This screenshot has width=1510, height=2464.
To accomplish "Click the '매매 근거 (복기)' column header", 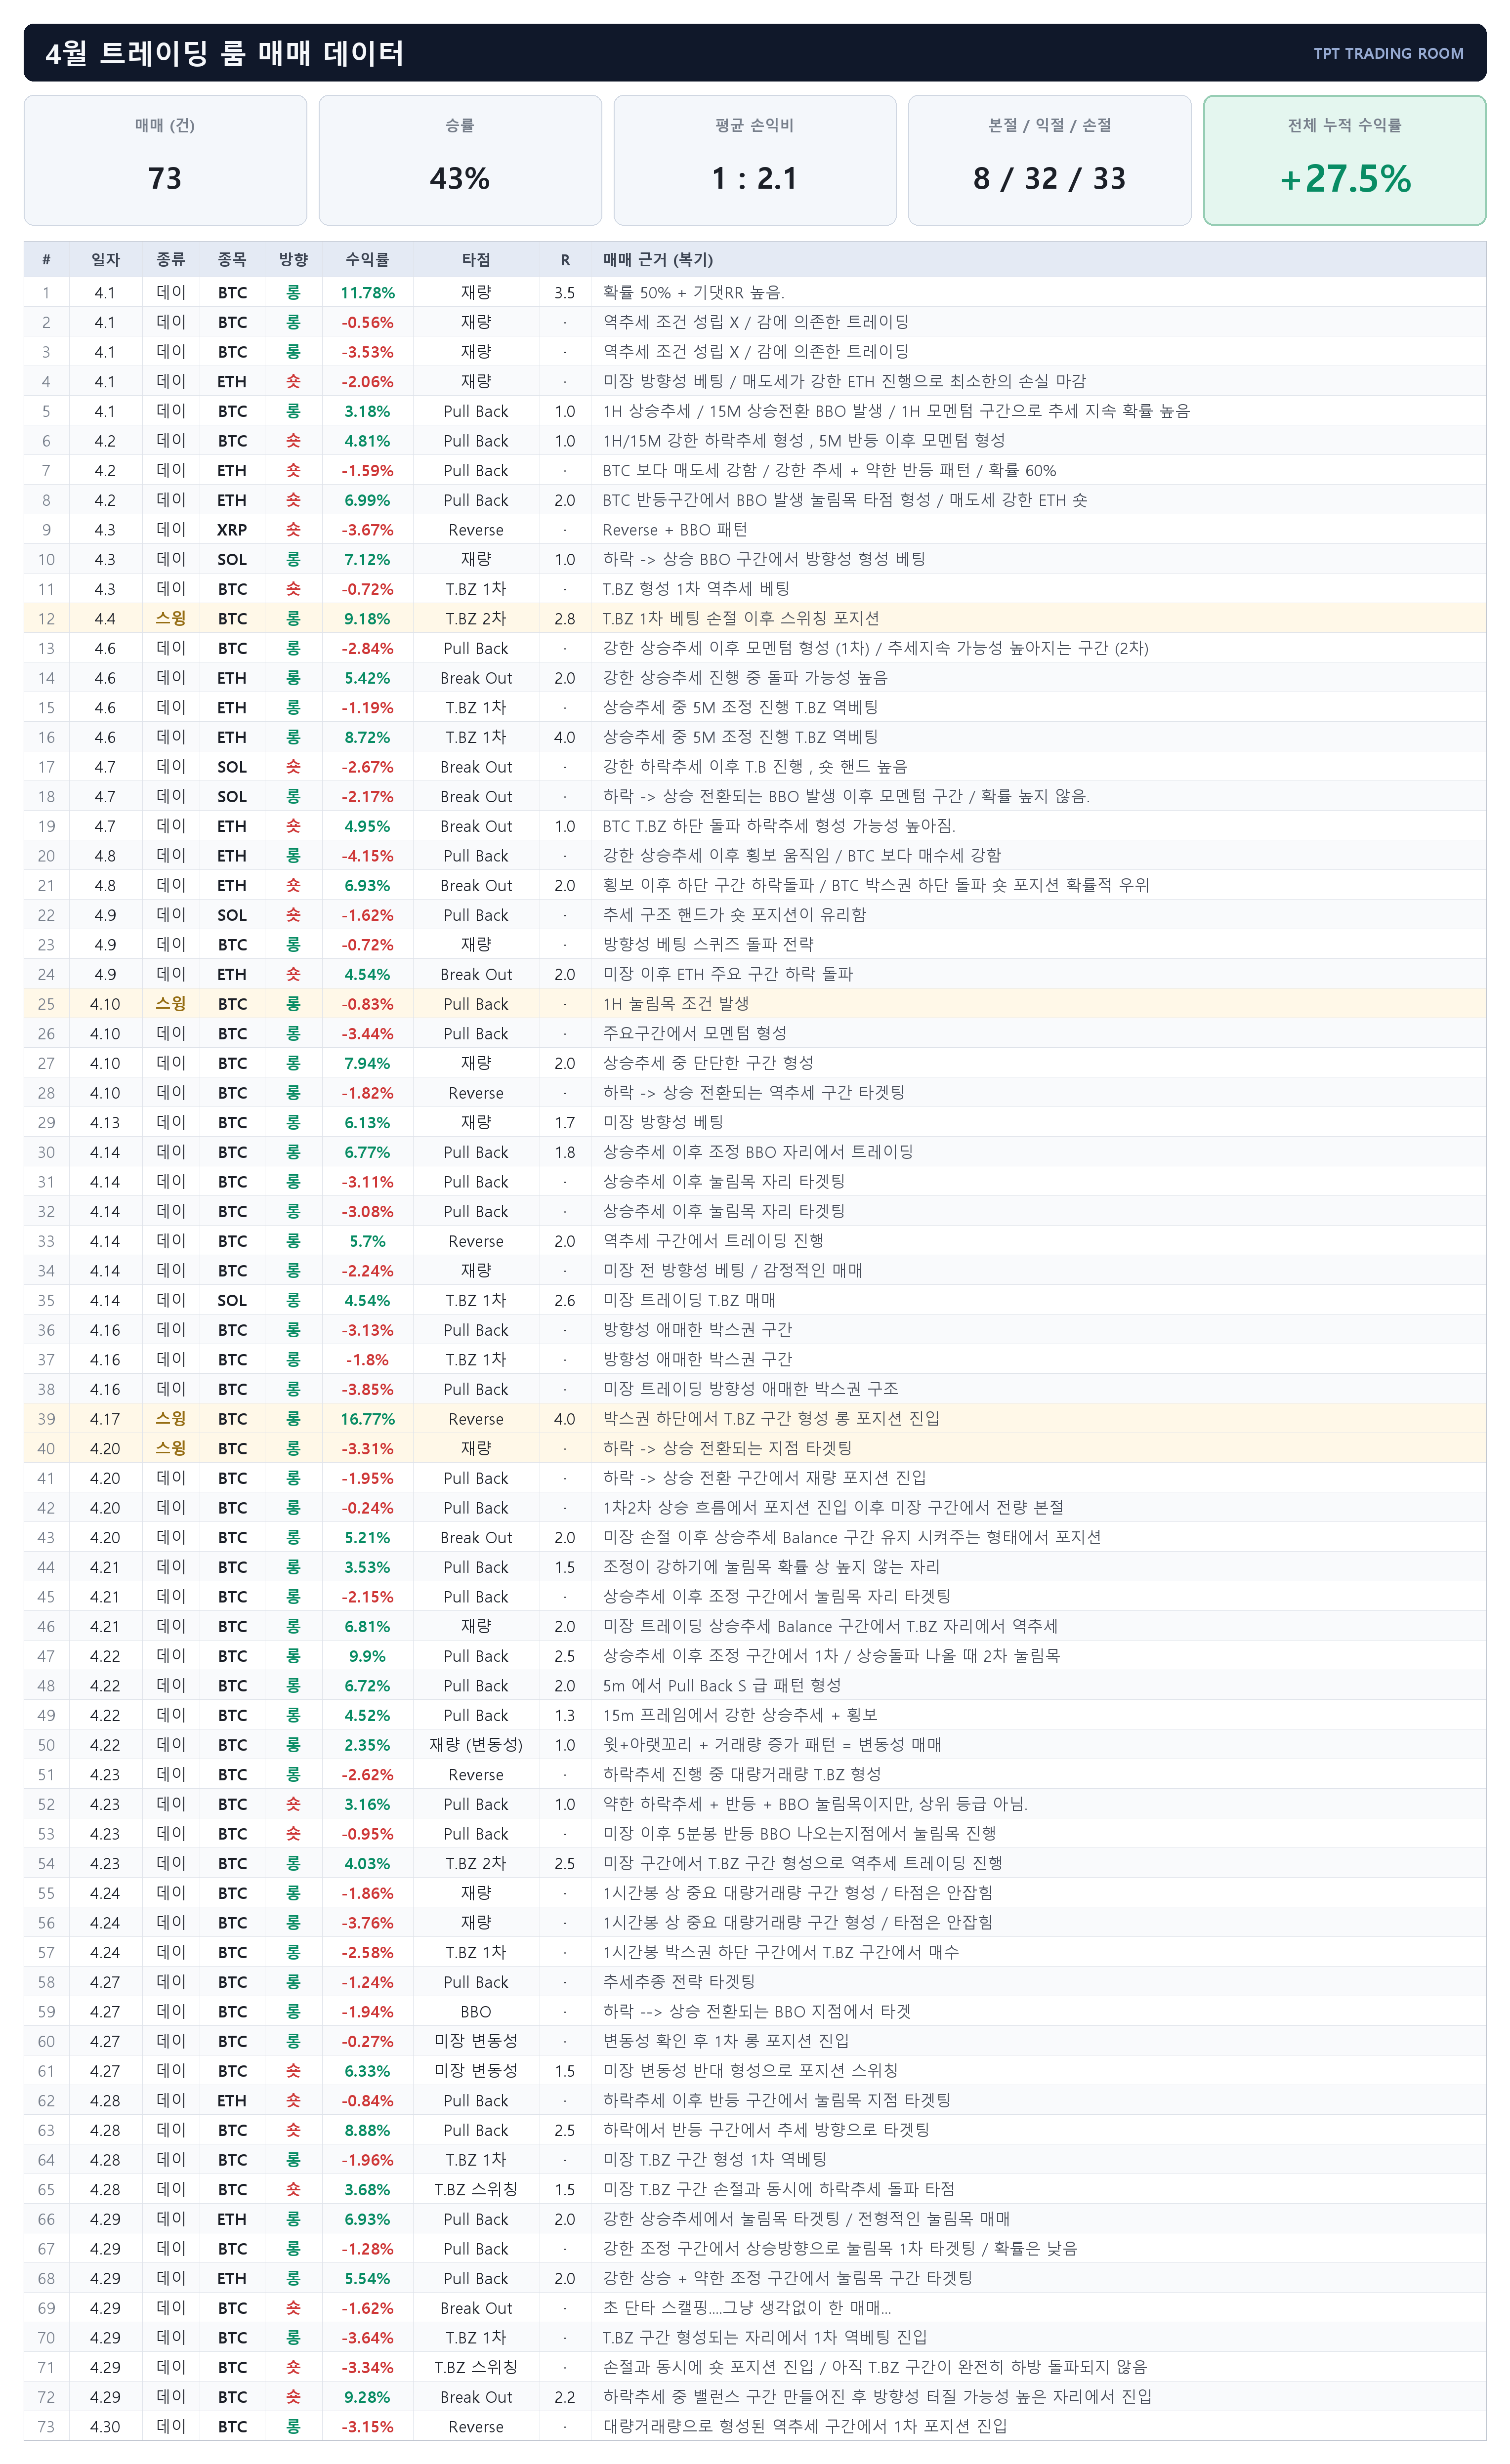I will tap(658, 260).
